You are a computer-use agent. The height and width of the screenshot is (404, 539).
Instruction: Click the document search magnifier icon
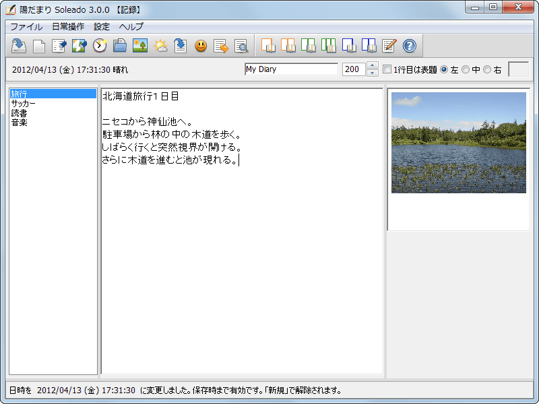tap(241, 46)
